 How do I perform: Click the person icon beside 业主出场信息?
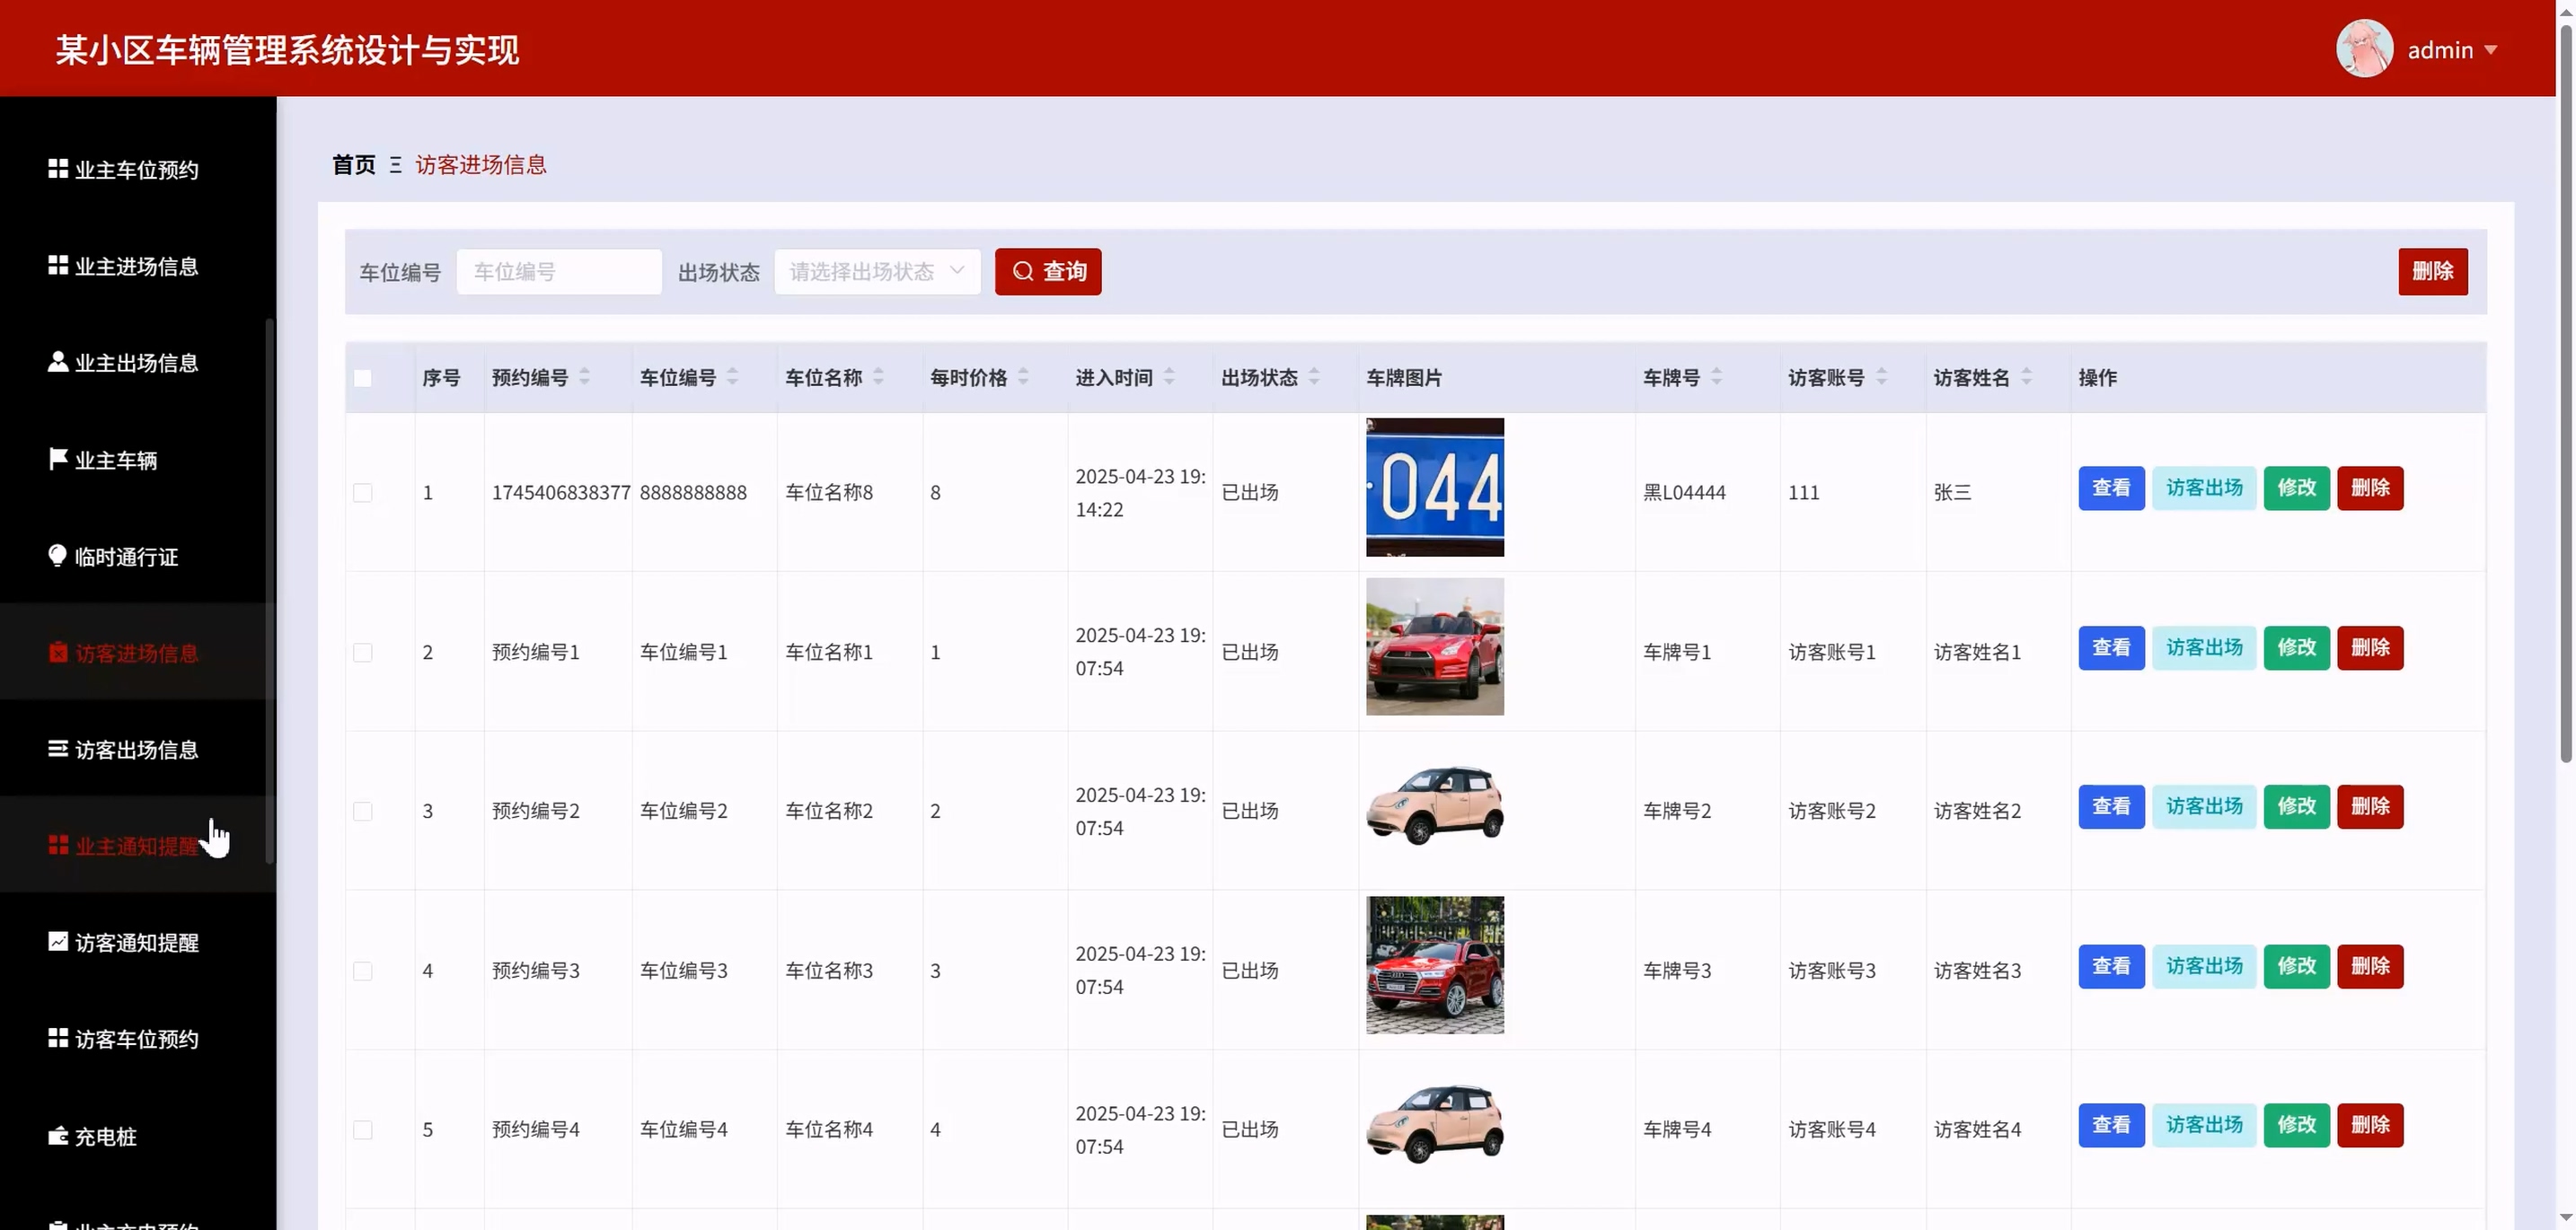(58, 362)
